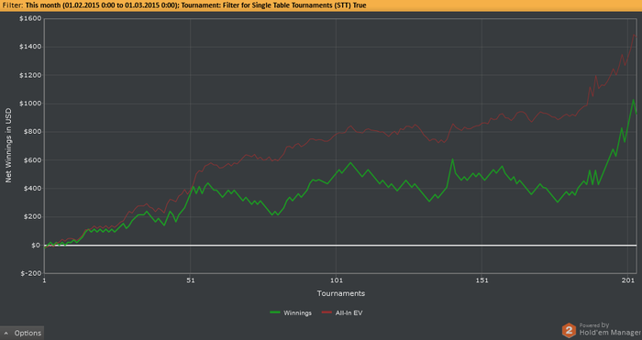The image size is (642, 340).
Task: Toggle the All-In EV legend entry
Action: pyautogui.click(x=342, y=313)
